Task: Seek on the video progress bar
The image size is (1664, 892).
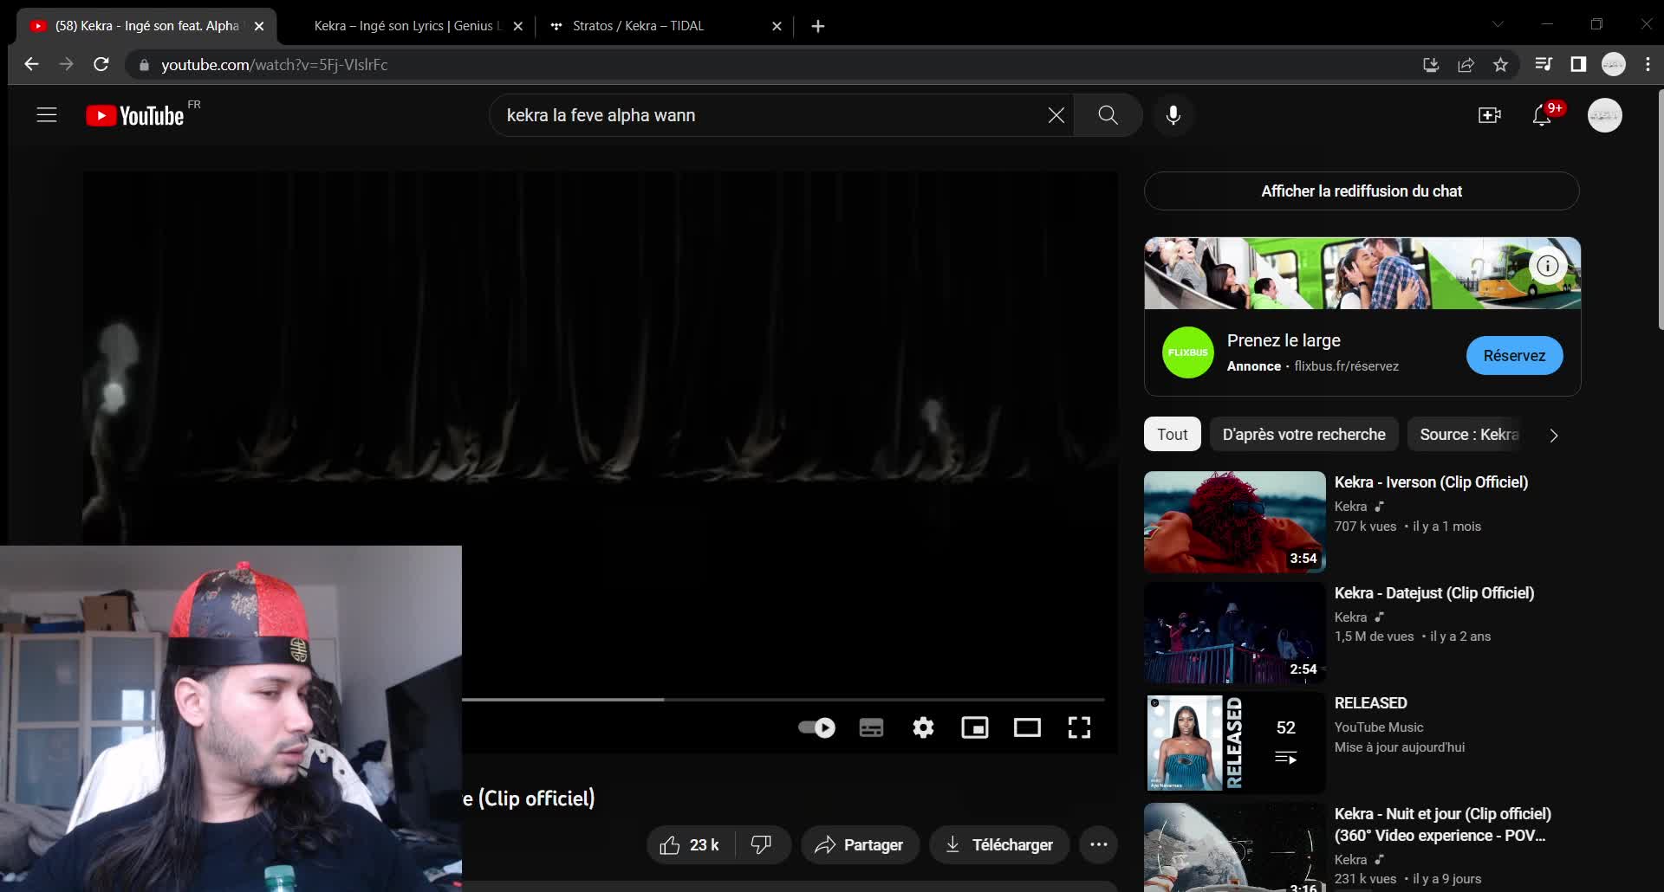Action: [x=783, y=699]
